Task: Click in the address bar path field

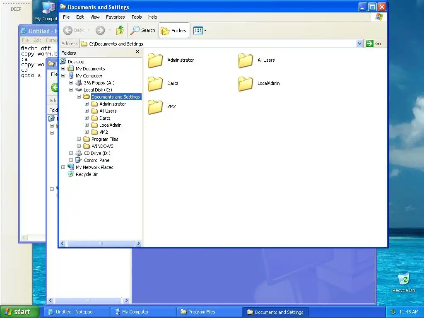Action: [219, 43]
